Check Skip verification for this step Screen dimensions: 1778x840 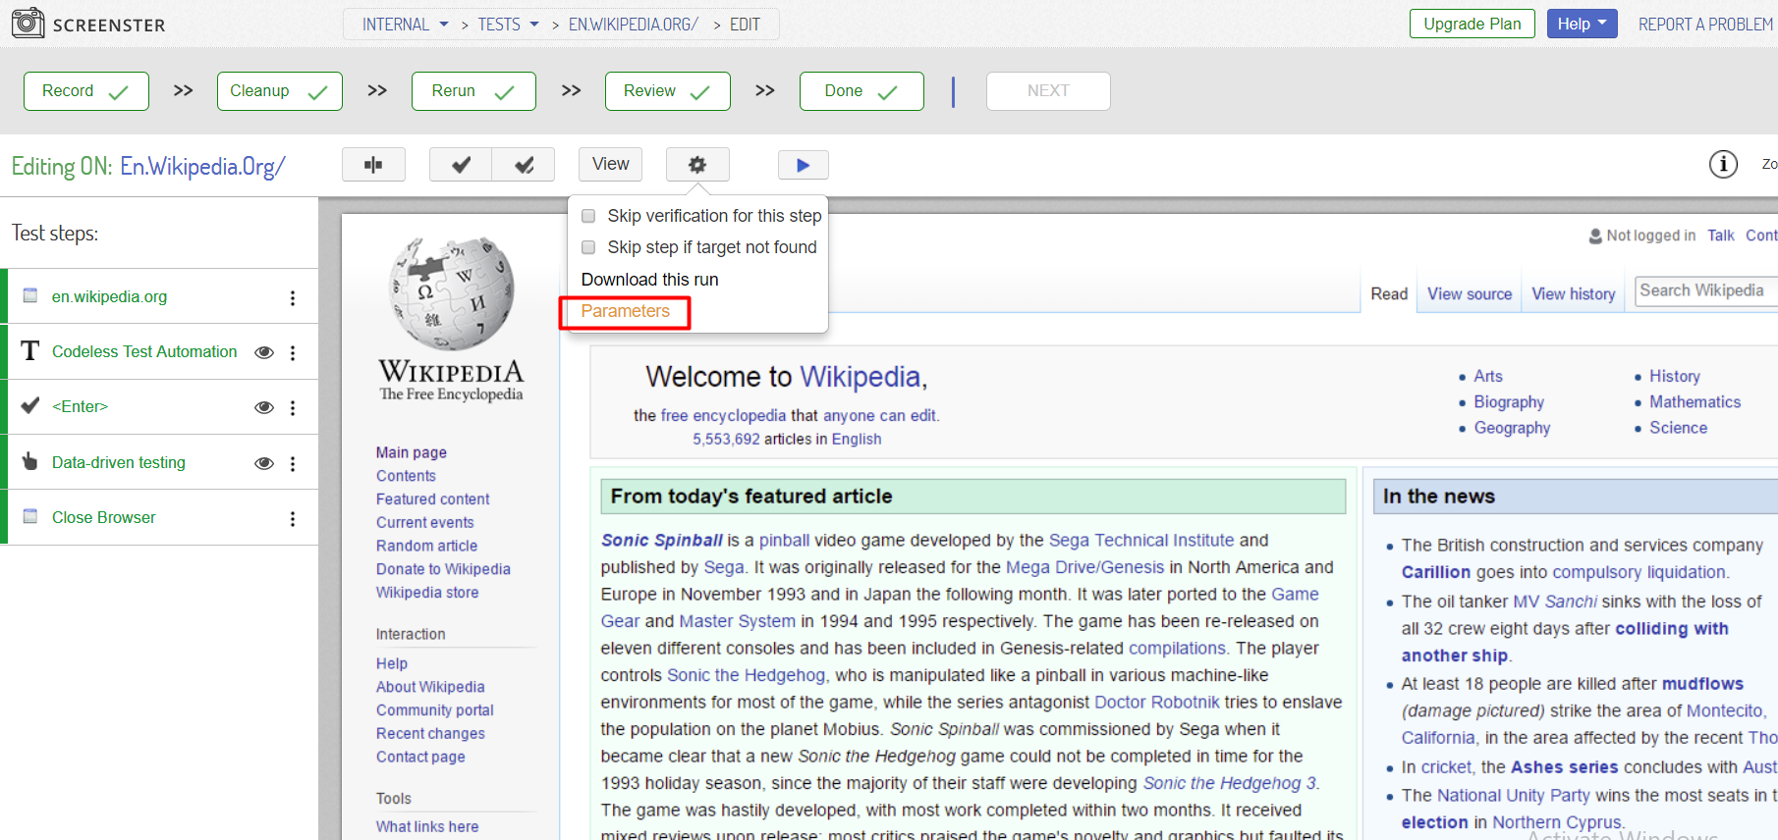click(x=588, y=216)
